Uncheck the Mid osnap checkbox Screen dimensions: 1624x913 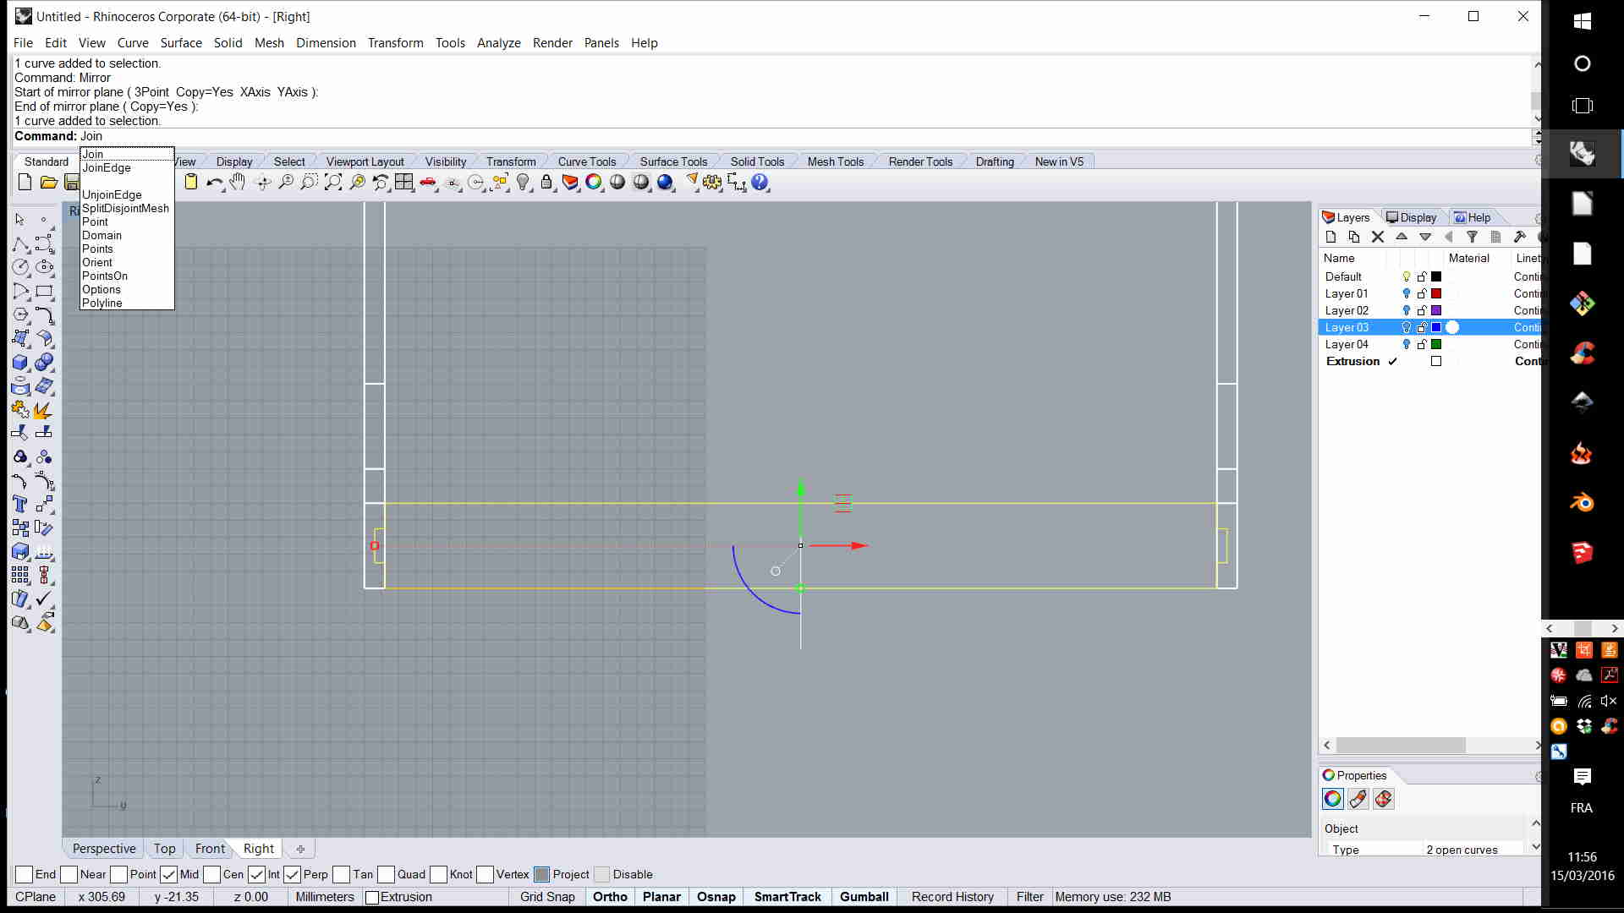[x=169, y=875]
